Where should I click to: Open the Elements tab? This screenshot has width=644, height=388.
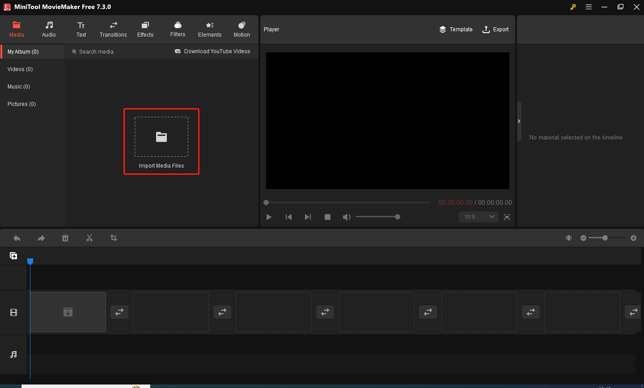coord(210,30)
